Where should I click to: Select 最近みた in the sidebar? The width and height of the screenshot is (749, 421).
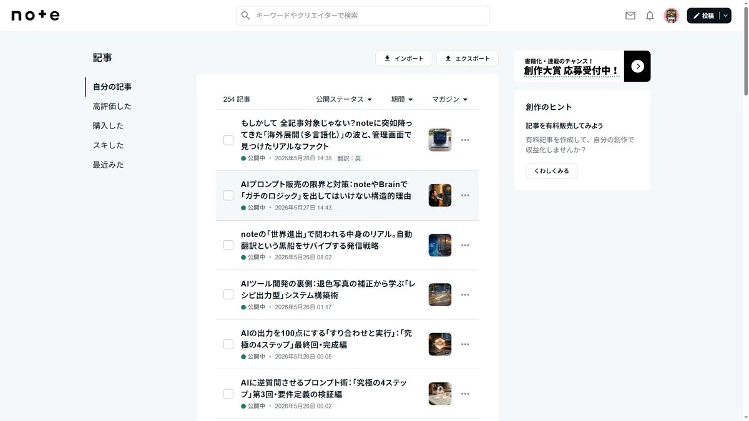click(109, 165)
